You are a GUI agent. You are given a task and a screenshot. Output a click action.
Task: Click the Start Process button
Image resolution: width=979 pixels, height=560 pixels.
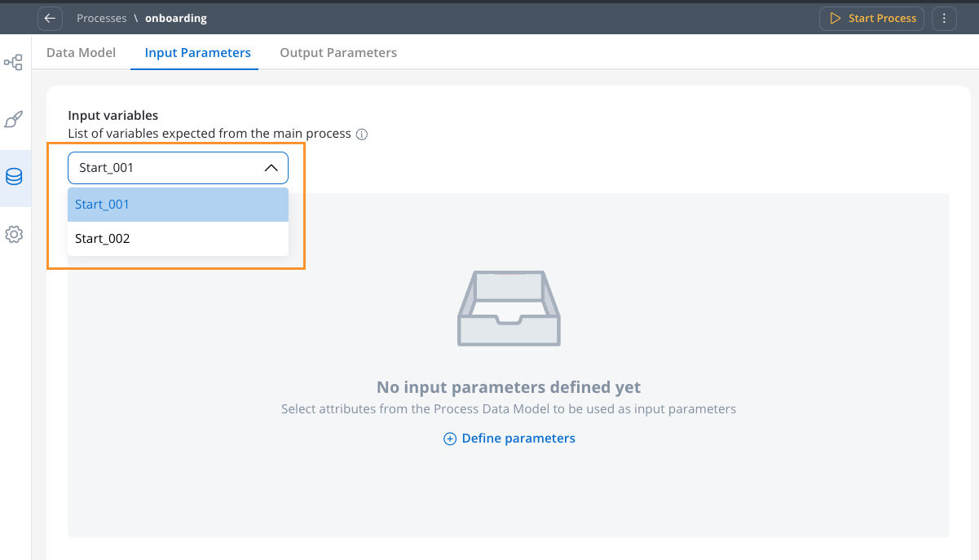coord(871,18)
